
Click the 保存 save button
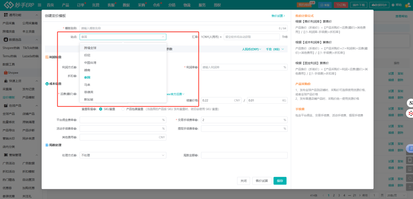tap(280, 181)
